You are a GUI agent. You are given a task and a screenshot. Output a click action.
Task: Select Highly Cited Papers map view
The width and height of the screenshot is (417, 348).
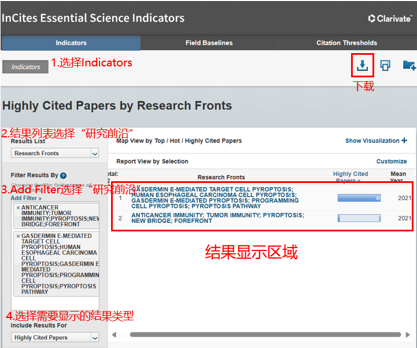tap(213, 141)
